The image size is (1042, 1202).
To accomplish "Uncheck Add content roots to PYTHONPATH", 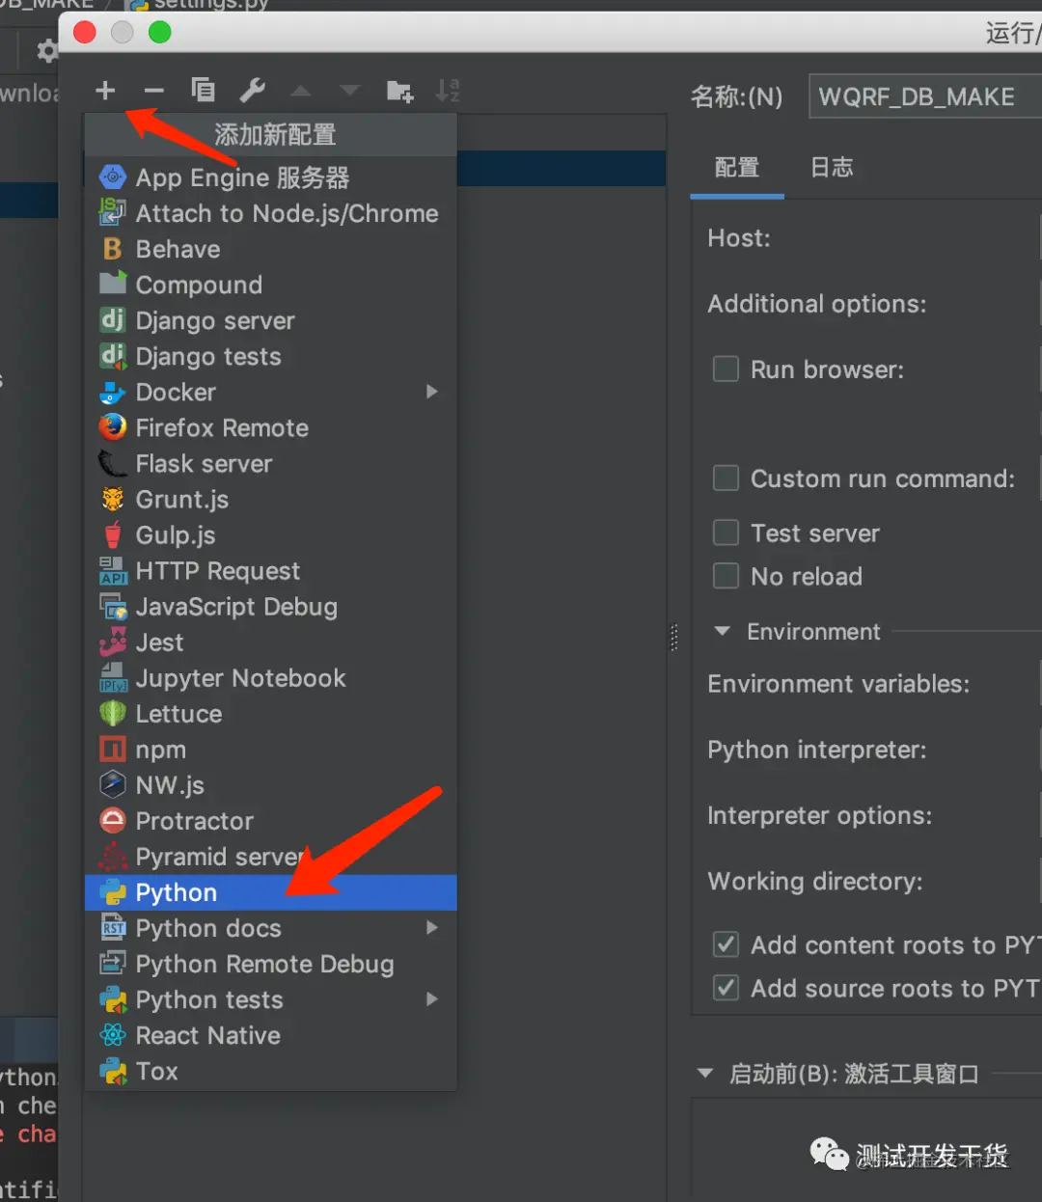I will click(726, 944).
